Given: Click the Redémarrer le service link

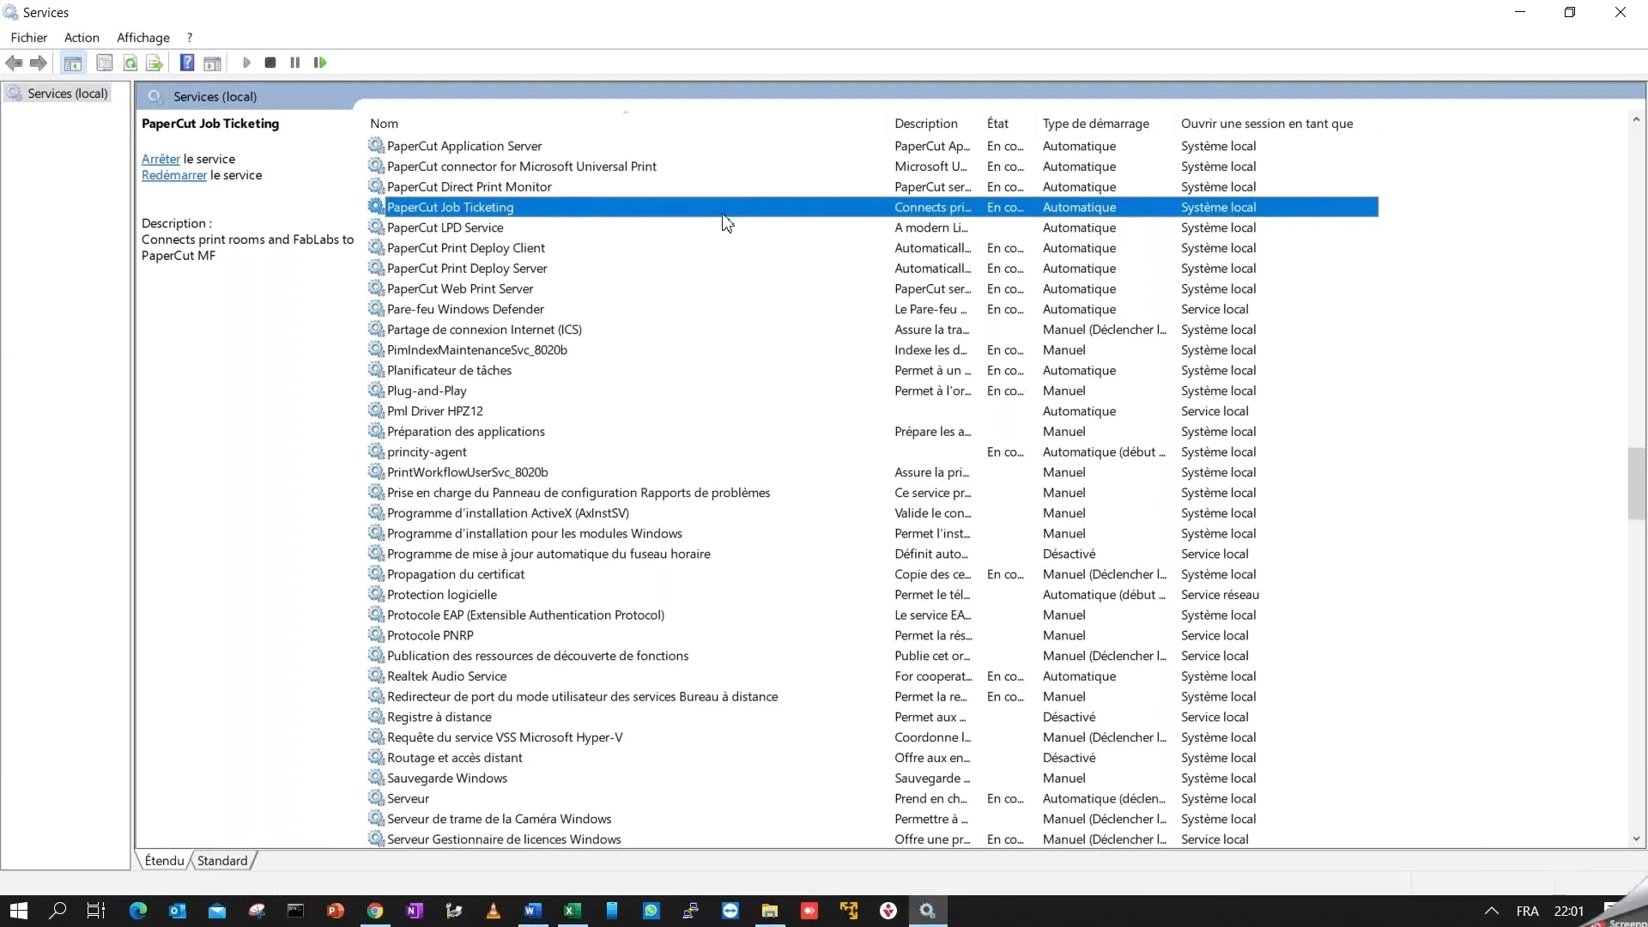Looking at the screenshot, I should [x=174, y=175].
